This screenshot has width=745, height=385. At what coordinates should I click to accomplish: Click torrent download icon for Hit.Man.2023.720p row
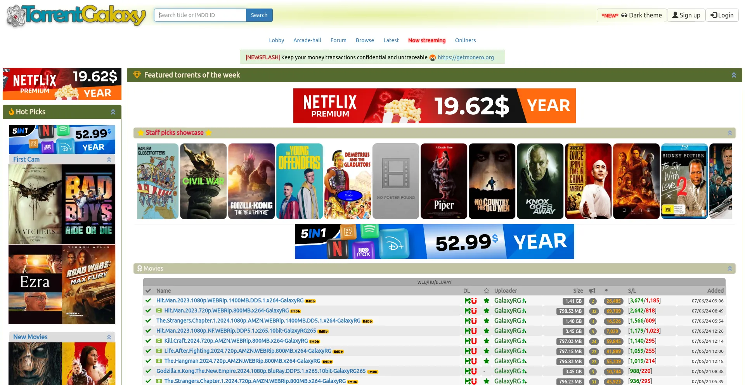point(467,311)
